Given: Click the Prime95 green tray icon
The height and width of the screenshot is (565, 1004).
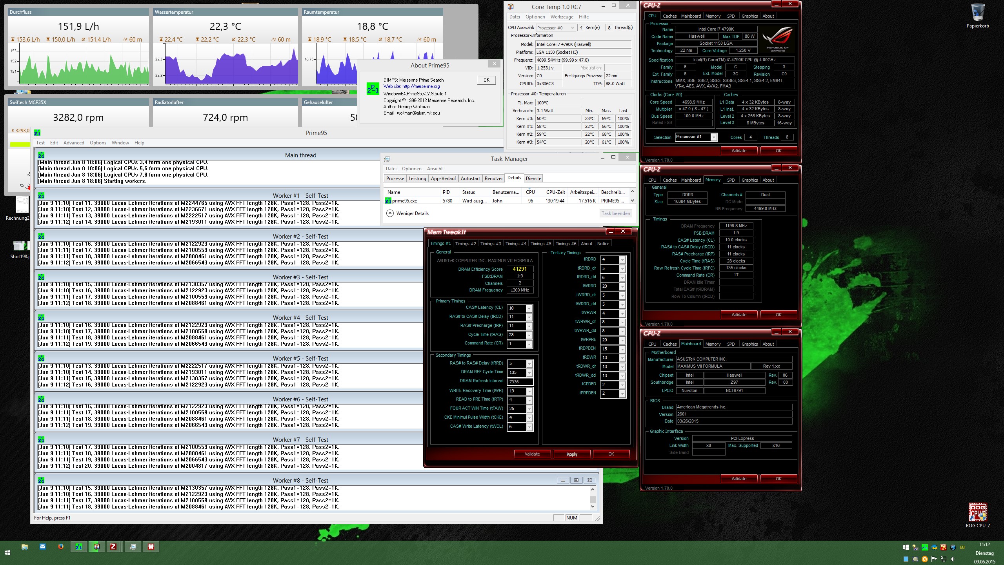Looking at the screenshot, I should (x=925, y=547).
